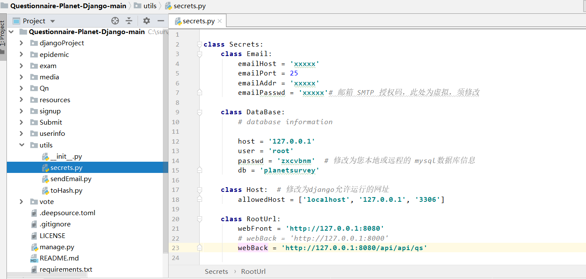Open the Project view dropdown

(x=53, y=20)
